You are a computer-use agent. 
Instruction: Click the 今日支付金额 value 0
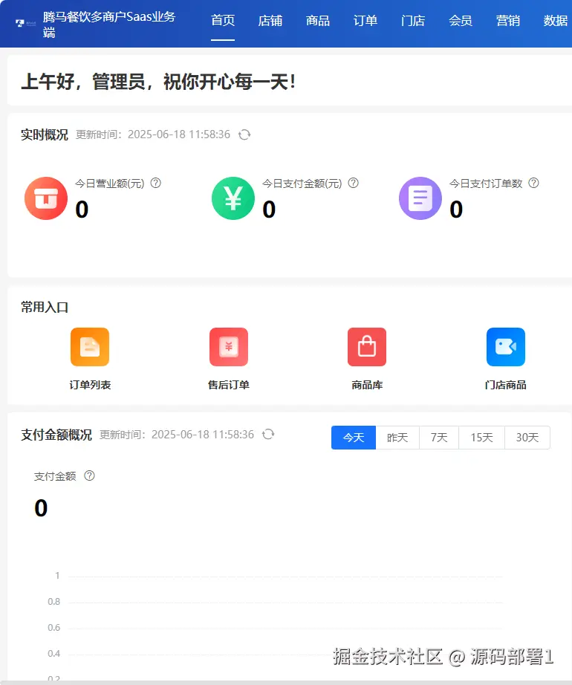[x=269, y=210]
